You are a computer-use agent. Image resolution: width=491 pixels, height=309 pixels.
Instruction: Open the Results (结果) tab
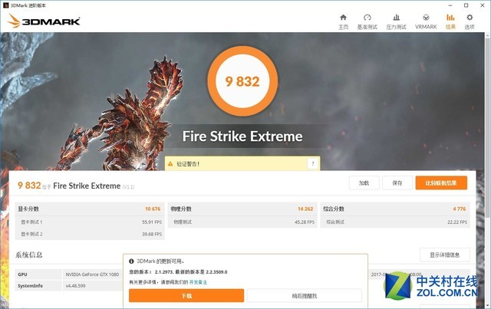[450, 21]
